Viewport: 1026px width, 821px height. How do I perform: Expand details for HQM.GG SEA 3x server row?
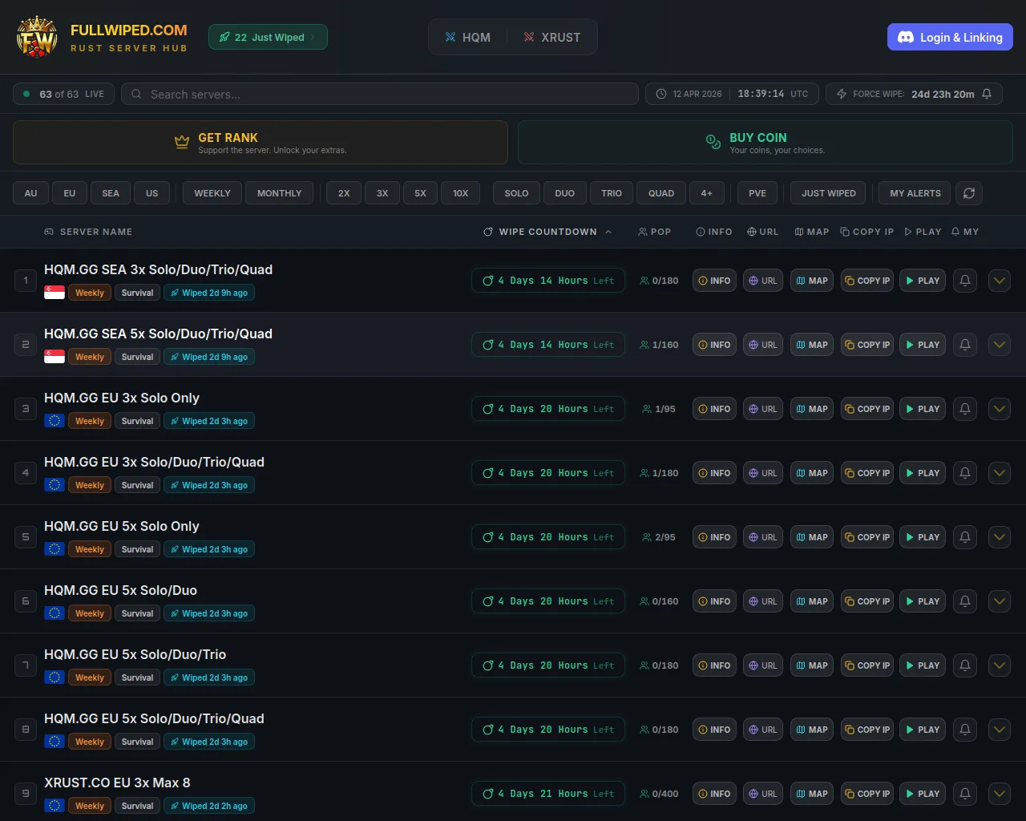(999, 281)
